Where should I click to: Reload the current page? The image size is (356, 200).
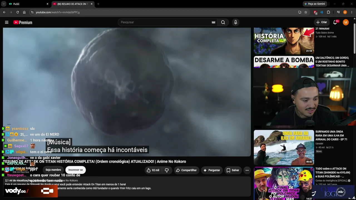[18, 12]
